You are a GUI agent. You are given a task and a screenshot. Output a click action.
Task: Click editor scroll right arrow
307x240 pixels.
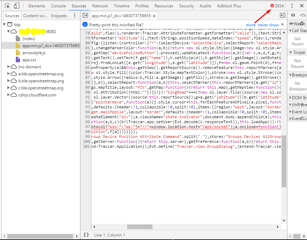coord(277,227)
